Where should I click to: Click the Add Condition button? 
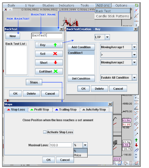(81, 47)
